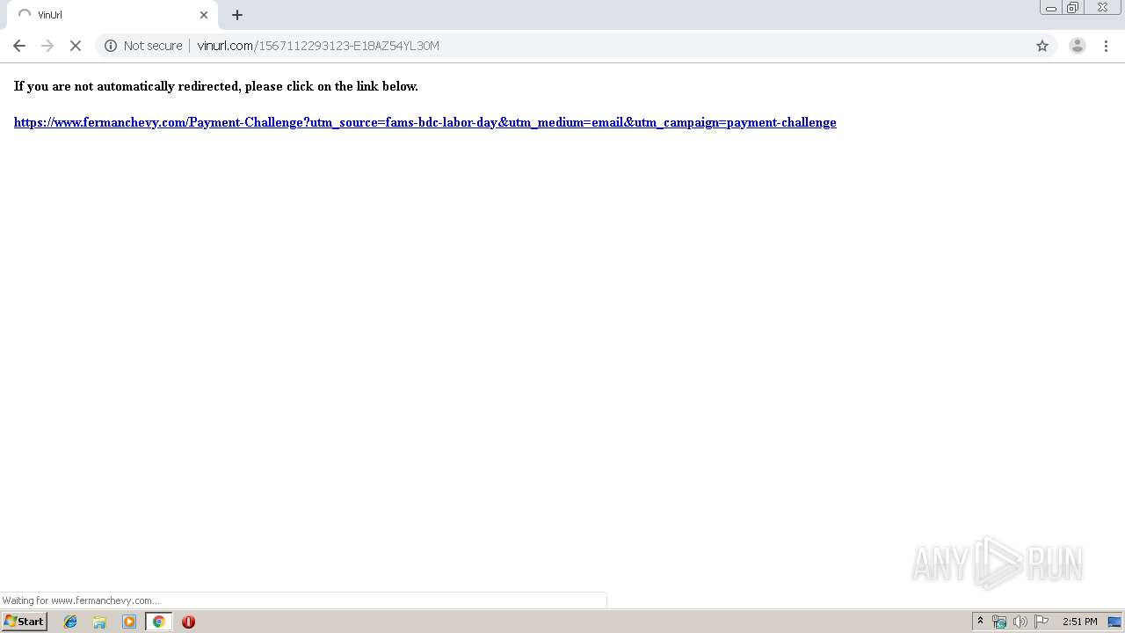Restore down the Chrome window

(x=1073, y=8)
